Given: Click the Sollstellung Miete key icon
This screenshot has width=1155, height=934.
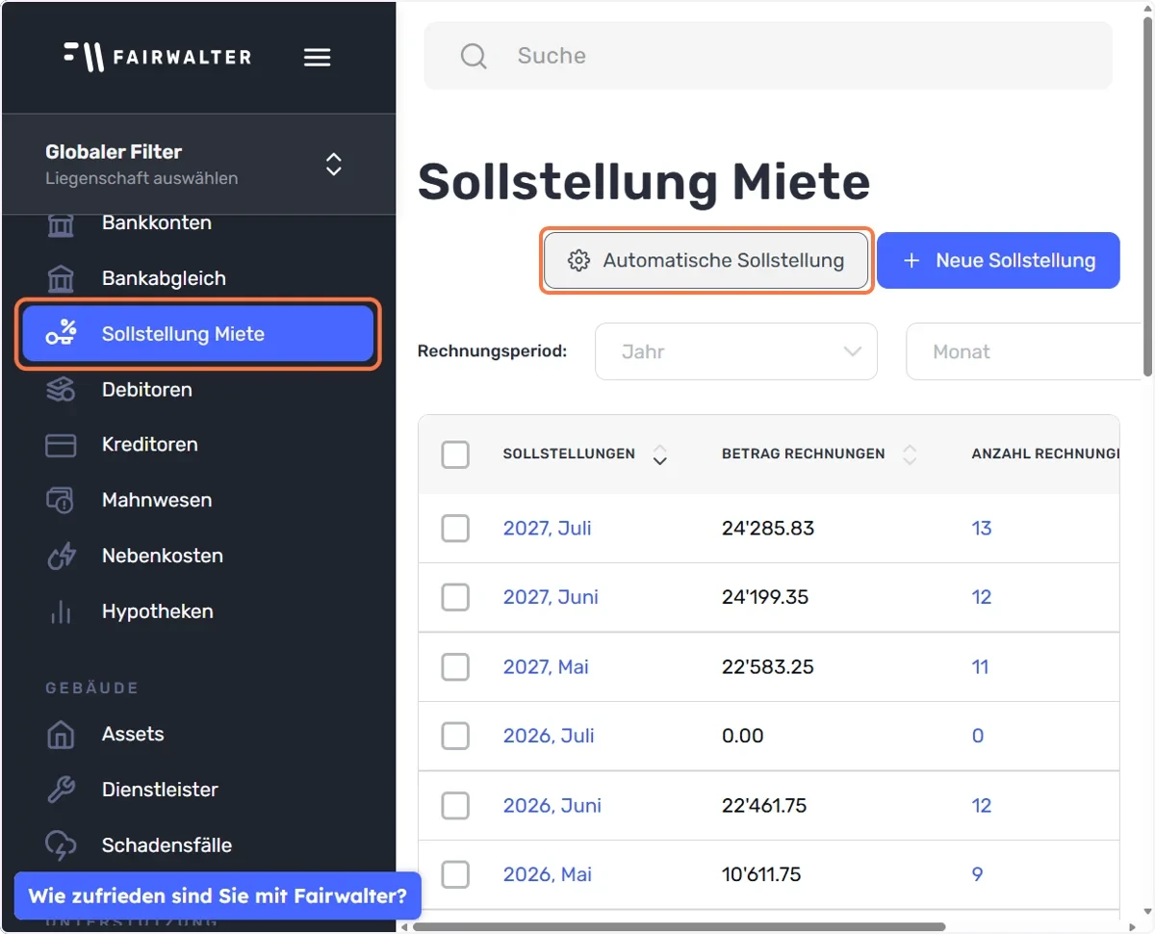Looking at the screenshot, I should coord(61,334).
